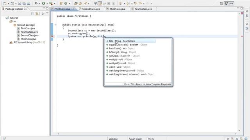Click the editor horizontal scrollbar
Image resolution: width=250 pixels, height=140 pixels.
point(147,134)
